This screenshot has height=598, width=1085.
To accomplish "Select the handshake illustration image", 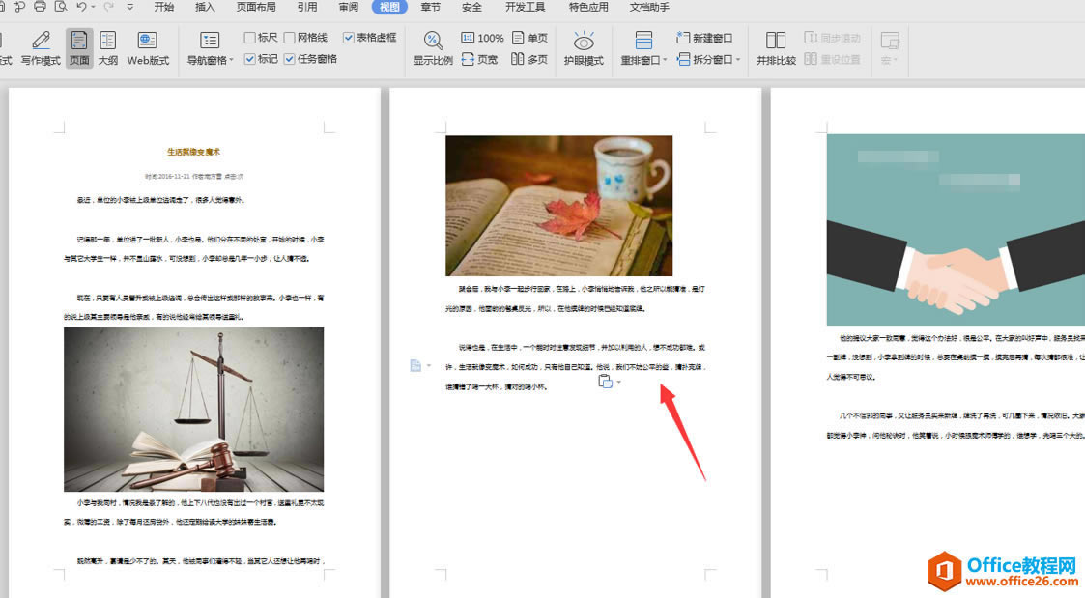I will coord(956,230).
